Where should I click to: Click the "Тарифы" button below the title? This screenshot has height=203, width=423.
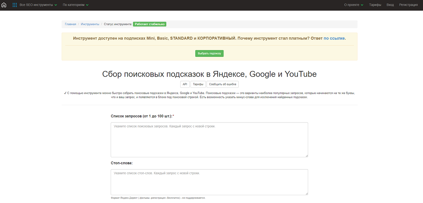tap(198, 84)
